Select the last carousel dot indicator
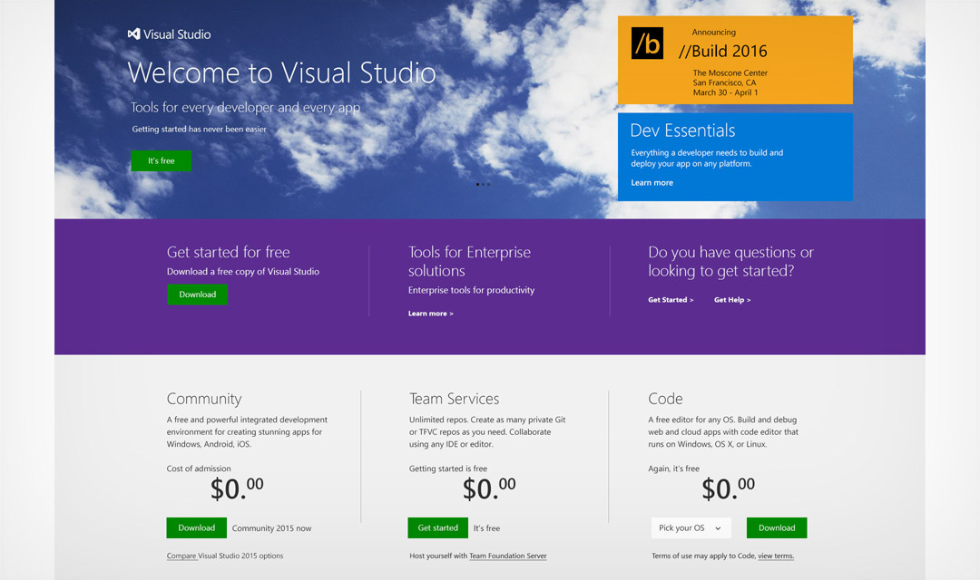The image size is (980, 580). tap(489, 184)
